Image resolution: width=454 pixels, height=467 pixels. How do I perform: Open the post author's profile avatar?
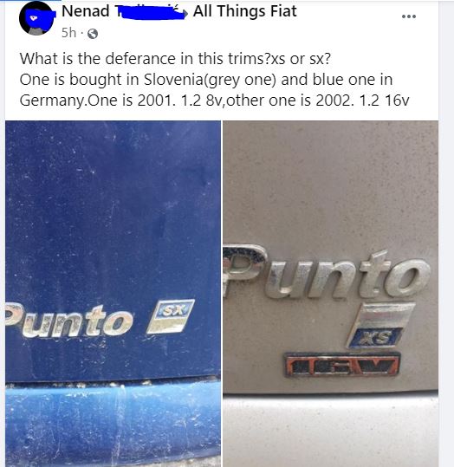pos(36,18)
